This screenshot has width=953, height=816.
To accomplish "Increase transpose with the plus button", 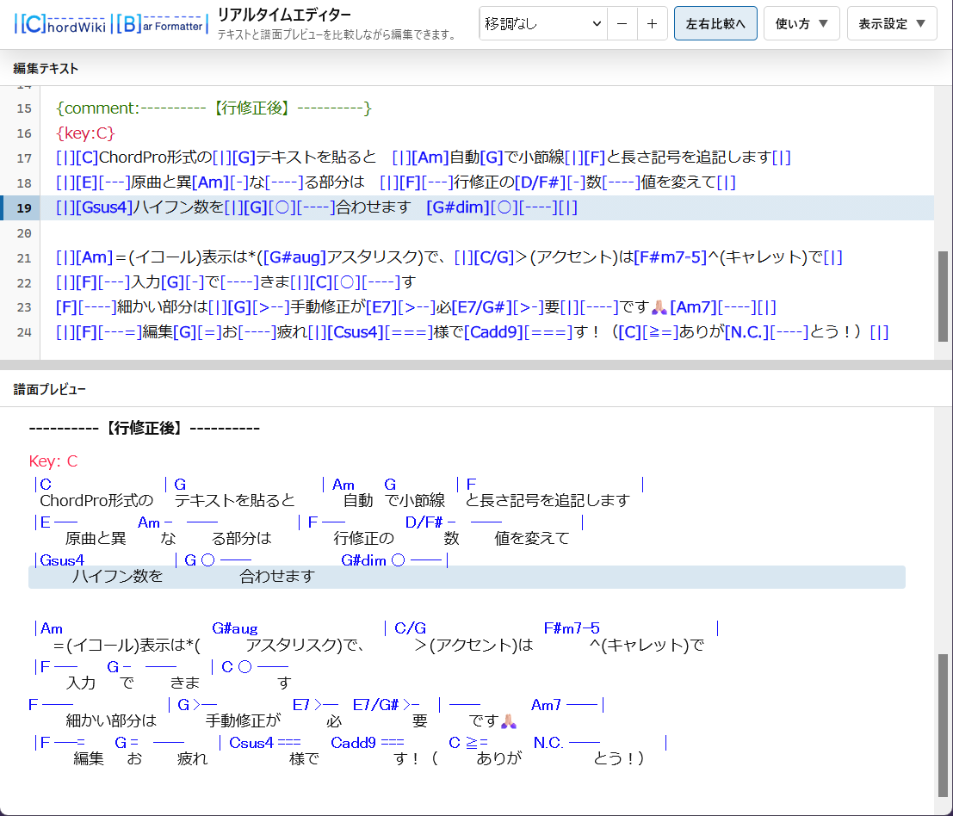I will pos(653,24).
